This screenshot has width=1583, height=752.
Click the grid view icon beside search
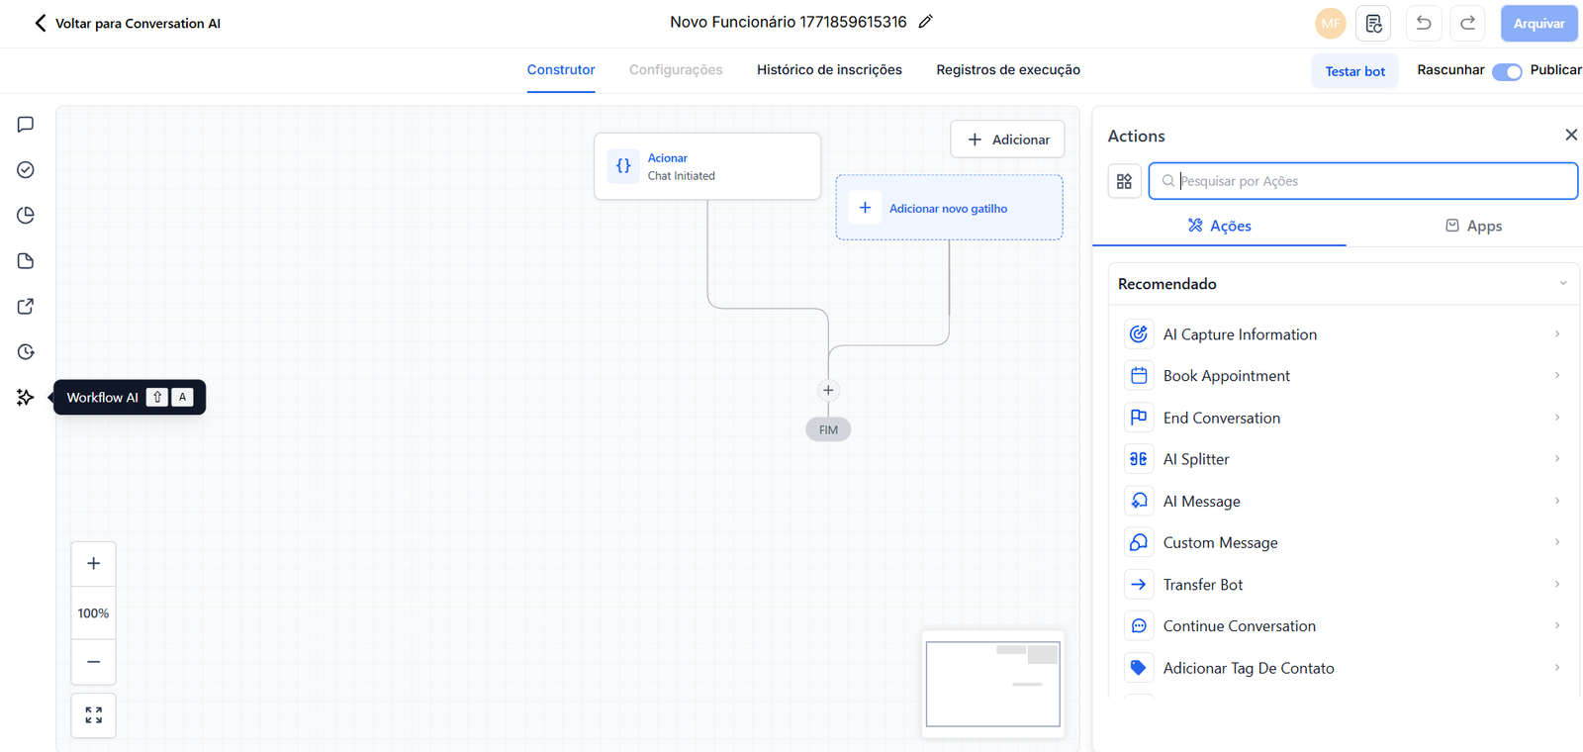click(x=1124, y=181)
